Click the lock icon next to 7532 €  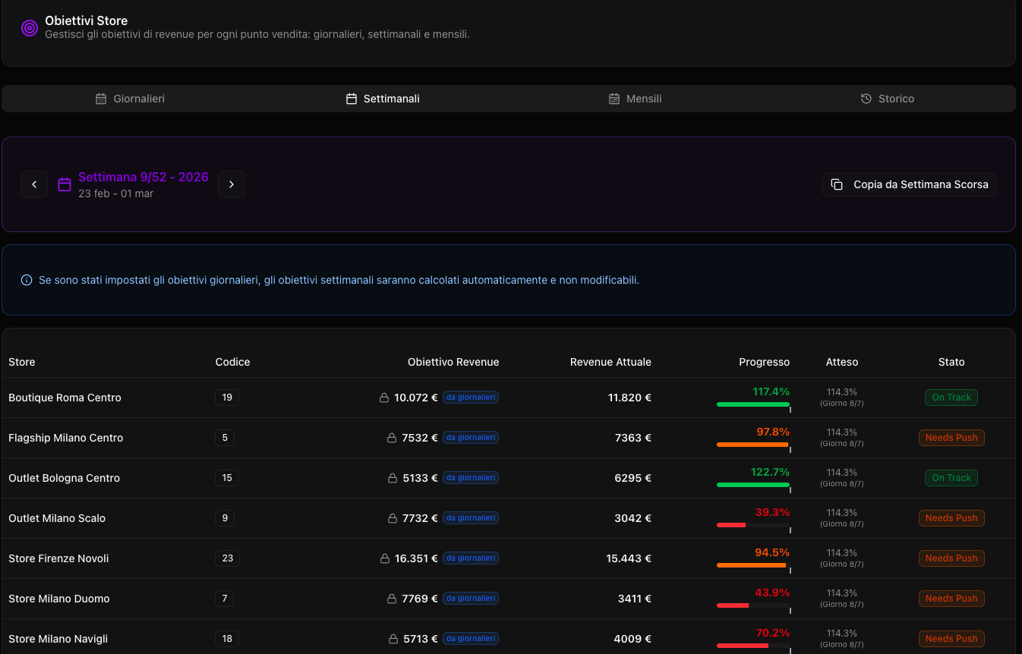[392, 438]
